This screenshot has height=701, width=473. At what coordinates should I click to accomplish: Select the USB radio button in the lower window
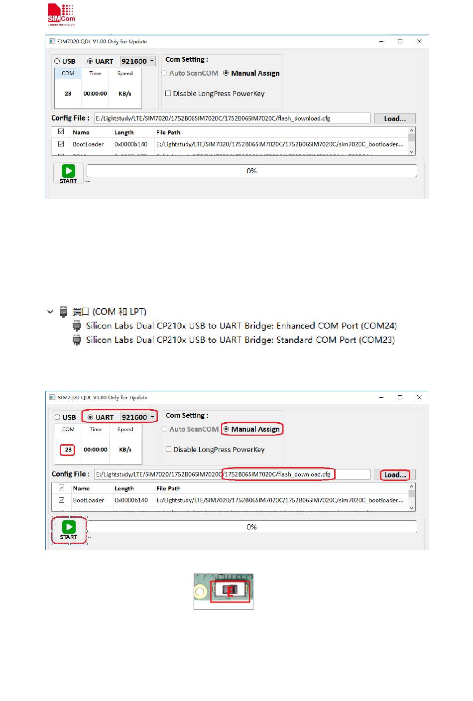[x=58, y=417]
